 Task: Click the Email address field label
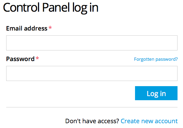[x=27, y=28]
